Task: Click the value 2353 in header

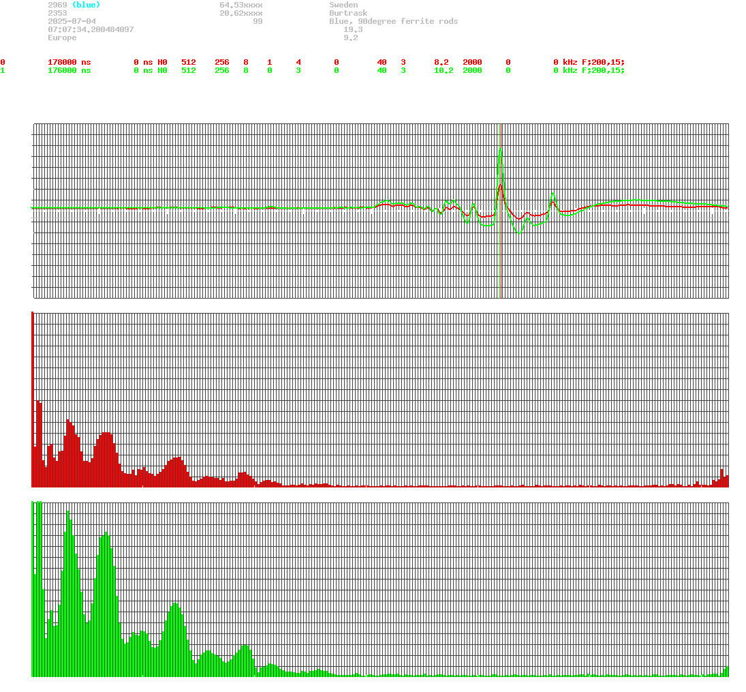Action: [x=57, y=13]
